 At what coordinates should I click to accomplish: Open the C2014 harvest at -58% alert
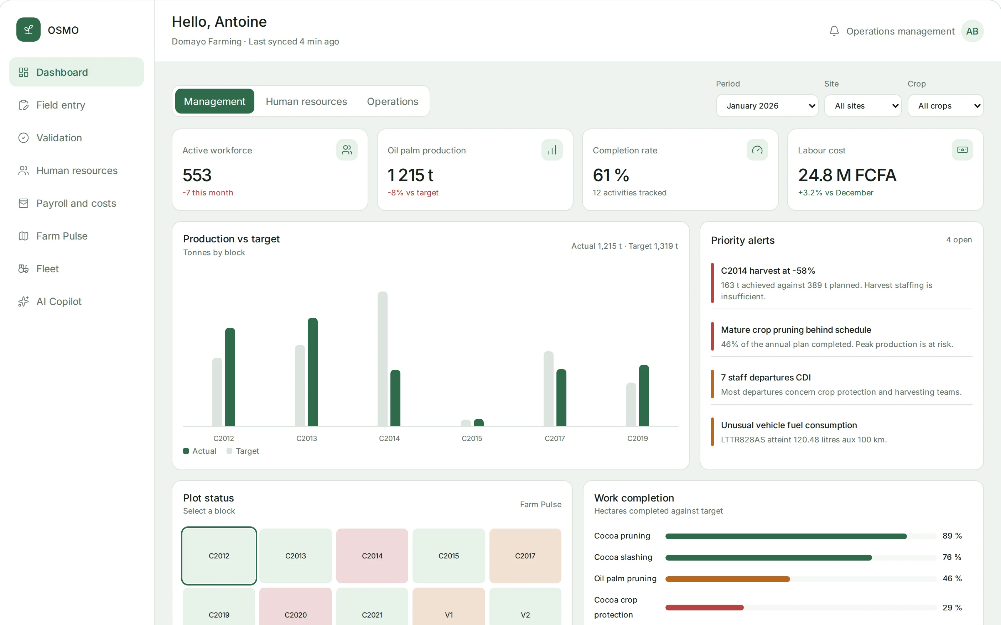point(841,283)
